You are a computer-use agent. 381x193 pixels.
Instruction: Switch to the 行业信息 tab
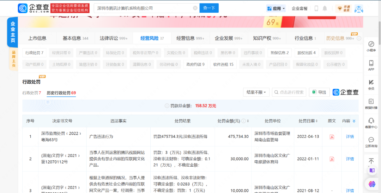point(305,38)
